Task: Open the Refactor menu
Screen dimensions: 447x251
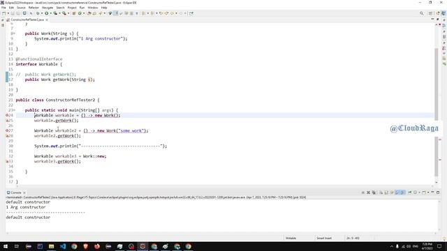Action: (x=34, y=8)
